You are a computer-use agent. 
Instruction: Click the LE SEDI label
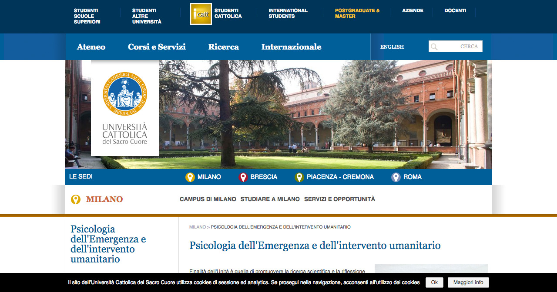pos(81,176)
